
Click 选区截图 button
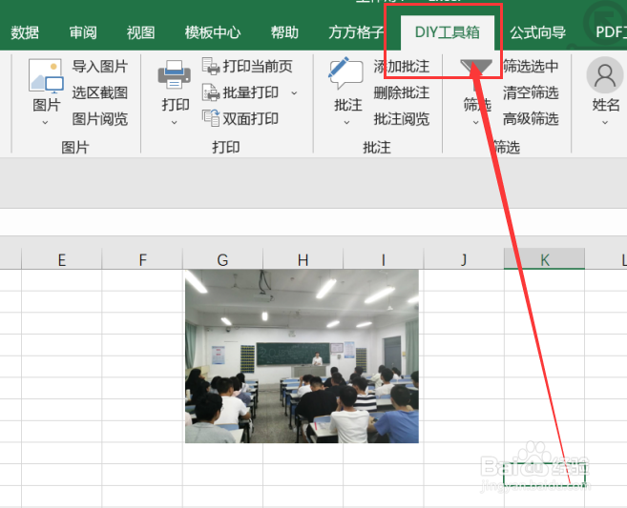pos(100,92)
